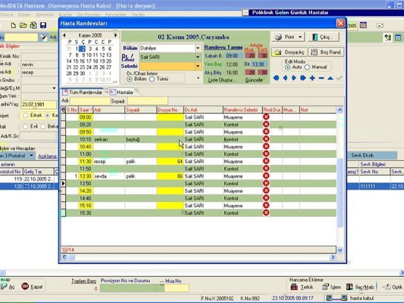
Task: Open the Düzen menu
Action: [x=24, y=15]
